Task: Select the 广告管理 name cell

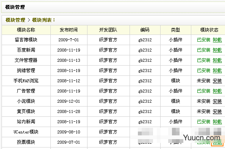Action: pyautogui.click(x=26, y=91)
